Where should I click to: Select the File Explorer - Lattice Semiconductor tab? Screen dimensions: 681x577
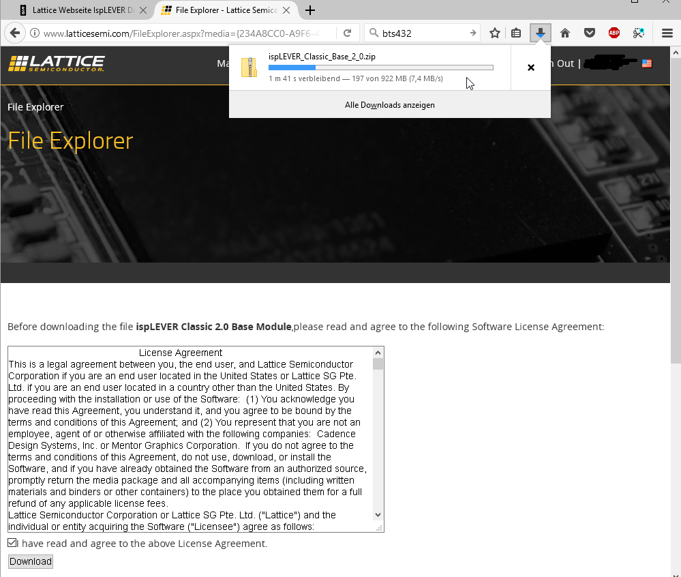pos(226,10)
